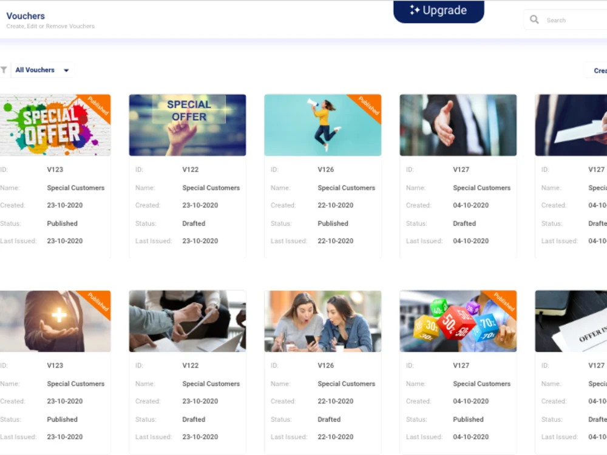
Task: Click Drafted status on pointing-finger card
Action: click(194, 223)
